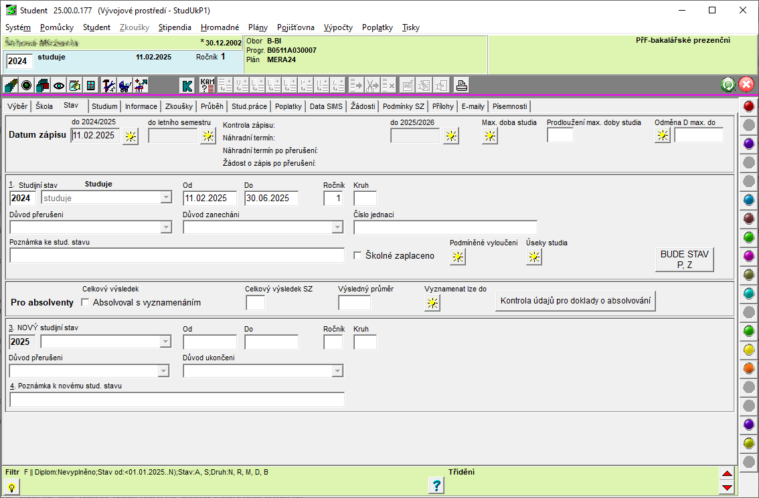Open the blue question mark help icon
The image size is (759, 498).
pyautogui.click(x=435, y=486)
